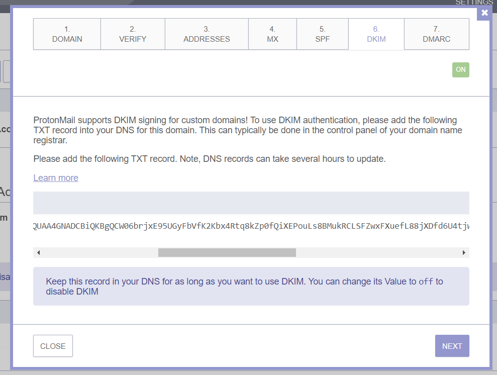Click the horizontal scrollbar thumb
The height and width of the screenshot is (375, 497).
(x=227, y=253)
